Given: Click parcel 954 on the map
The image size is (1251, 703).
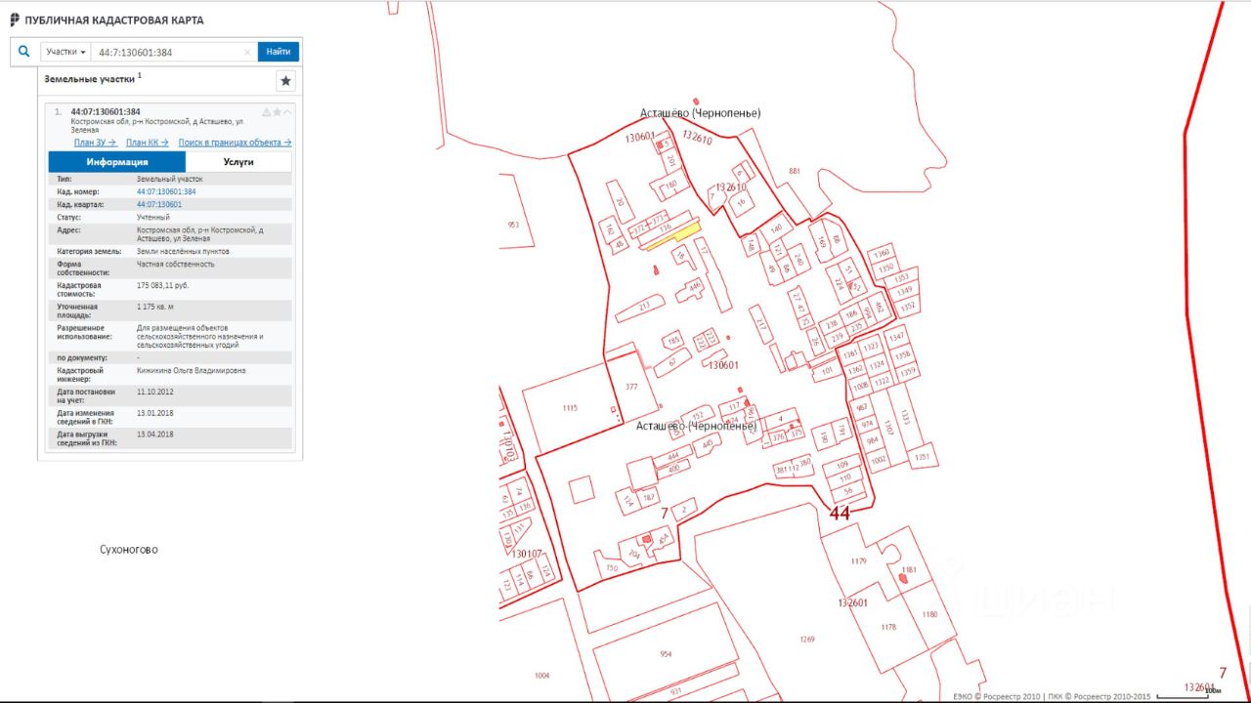Looking at the screenshot, I should pos(666,654).
